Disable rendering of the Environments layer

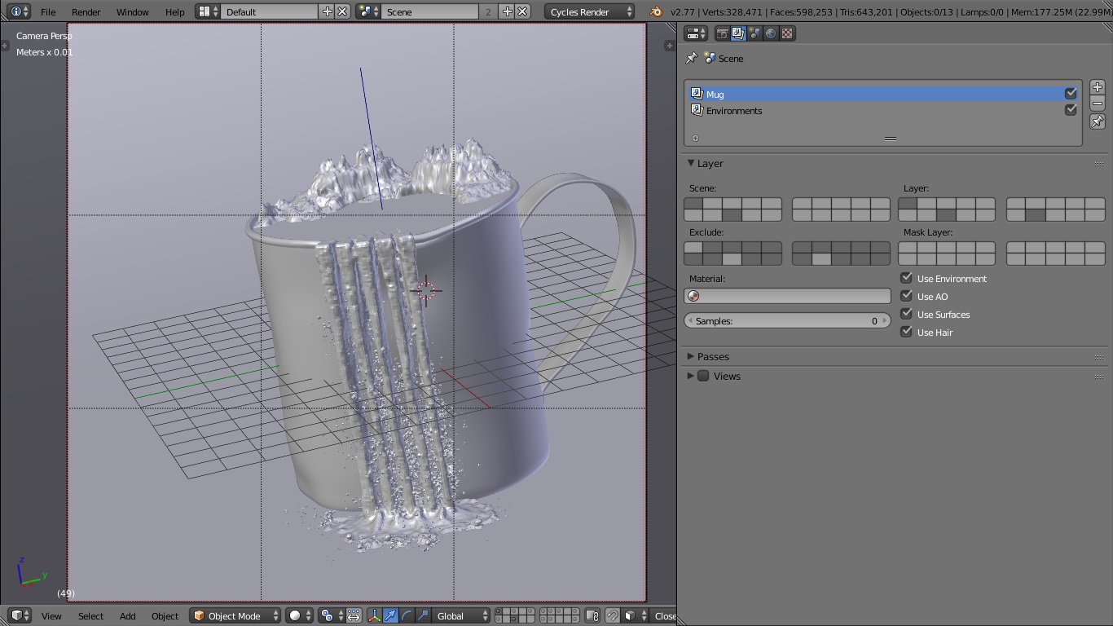(x=1071, y=110)
